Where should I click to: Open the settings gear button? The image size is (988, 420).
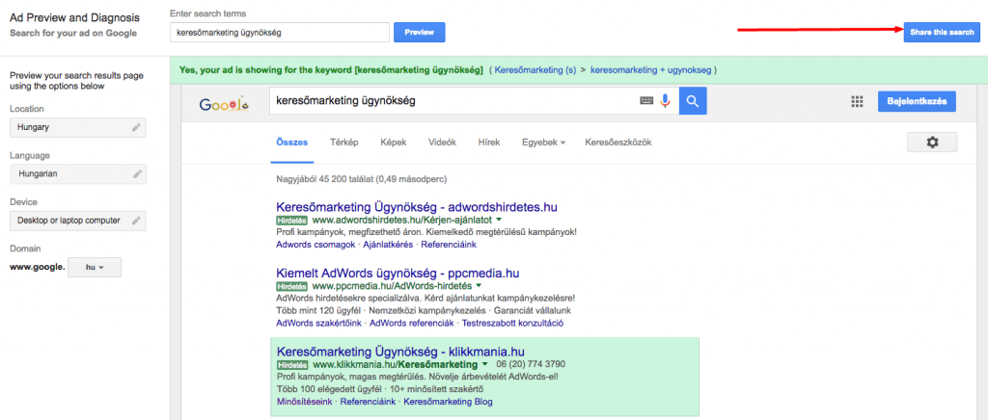pos(932,143)
